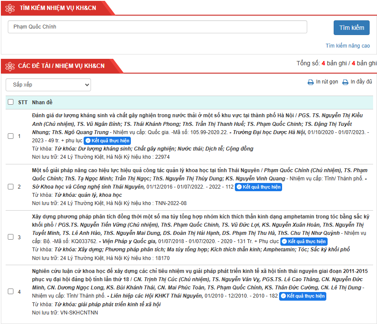Open record titled Đánh giá dư lượng kháng sinh
This screenshot has width=377, height=324.
point(163,115)
